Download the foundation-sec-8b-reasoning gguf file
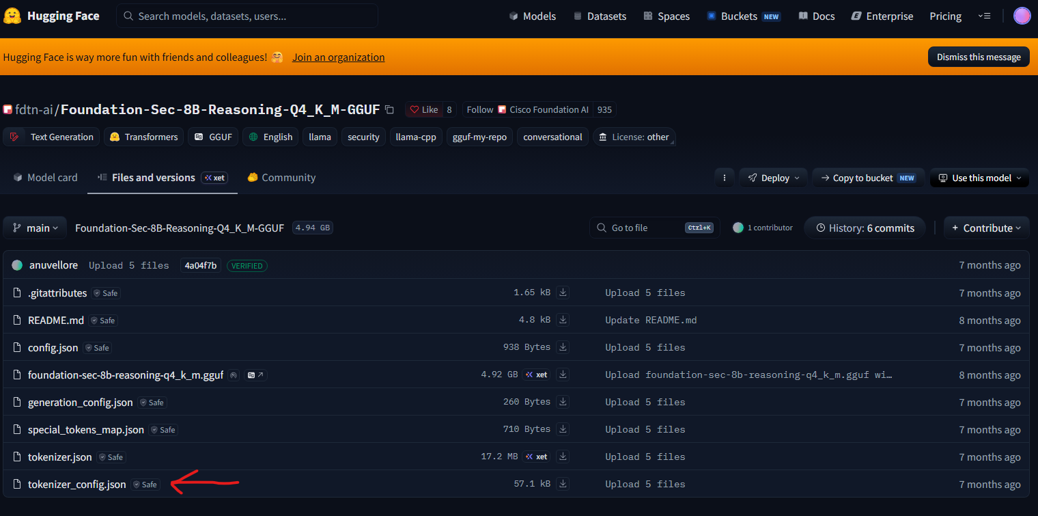This screenshot has width=1038, height=516. coord(563,375)
